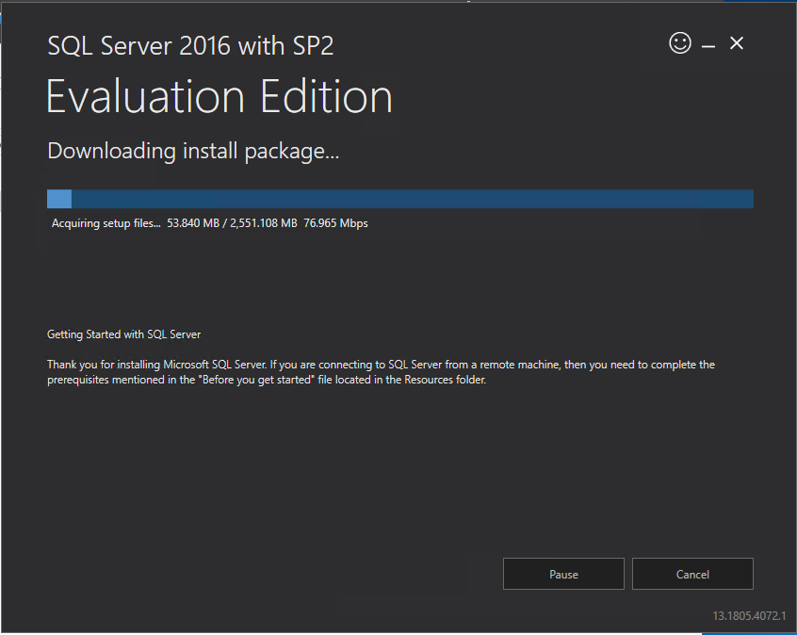Minimize the SQL Server installer window
The image size is (797, 635).
pyautogui.click(x=708, y=46)
